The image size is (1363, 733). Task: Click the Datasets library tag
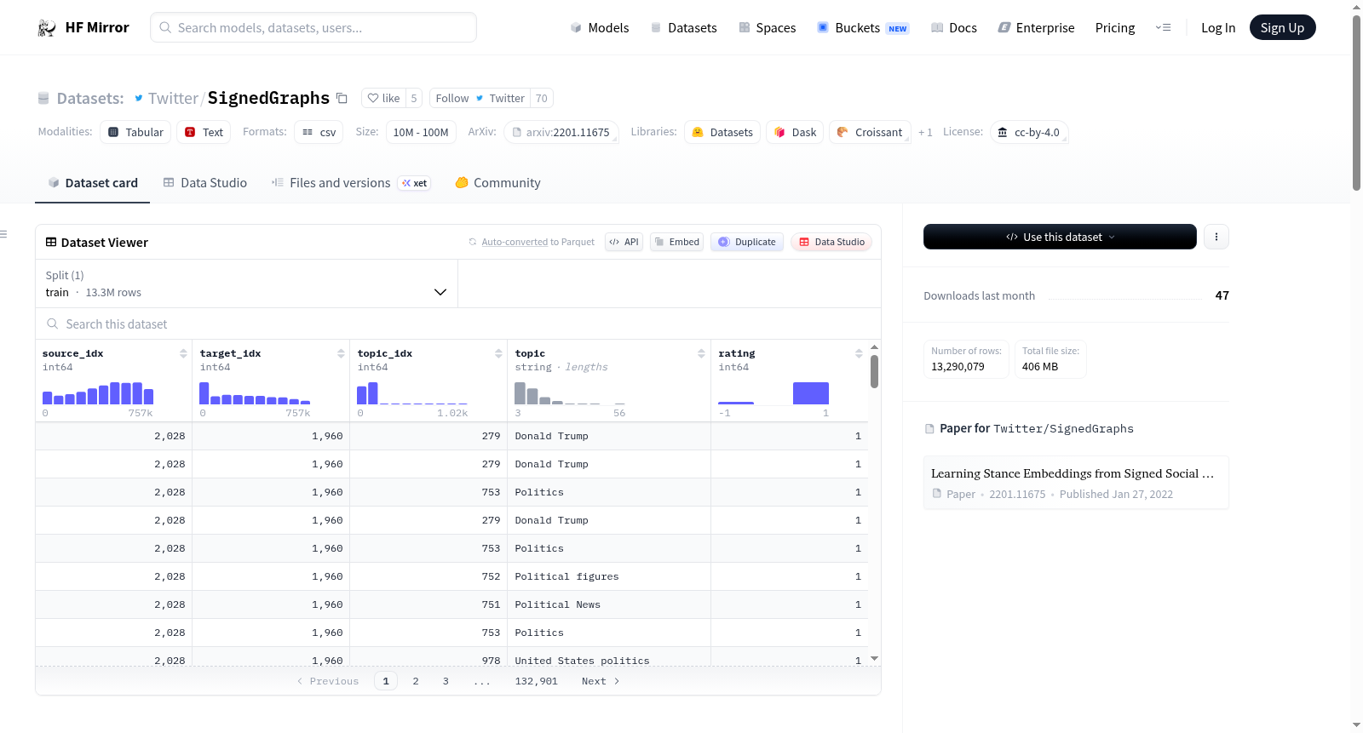click(x=722, y=132)
